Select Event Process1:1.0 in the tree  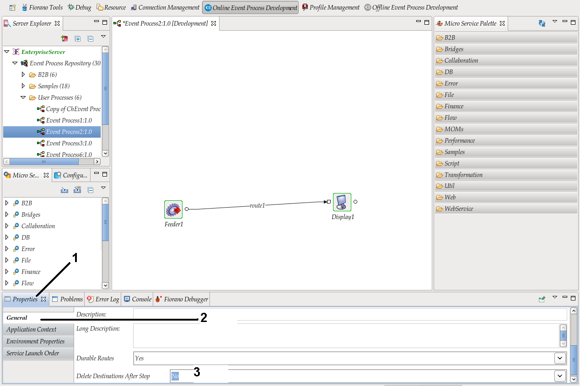point(64,120)
